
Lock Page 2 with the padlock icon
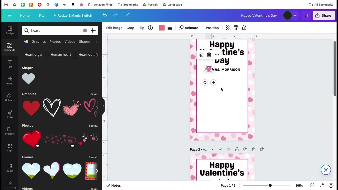237,149
